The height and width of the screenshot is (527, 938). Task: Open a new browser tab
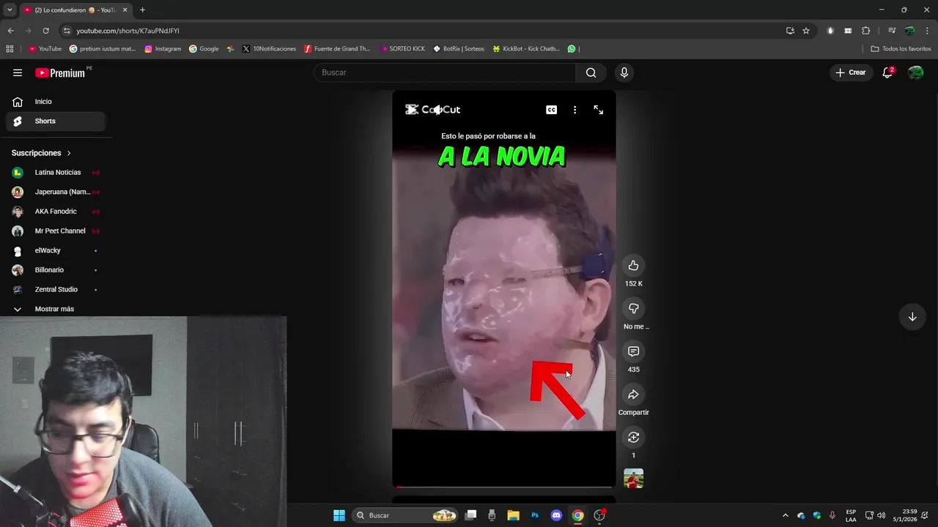click(142, 10)
